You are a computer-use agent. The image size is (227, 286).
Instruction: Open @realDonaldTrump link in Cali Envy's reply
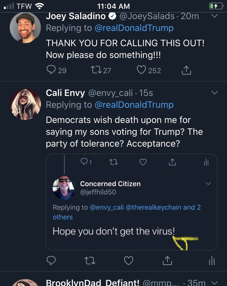pos(134,105)
